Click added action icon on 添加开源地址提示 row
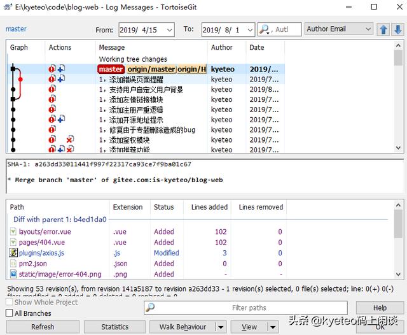 61,119
